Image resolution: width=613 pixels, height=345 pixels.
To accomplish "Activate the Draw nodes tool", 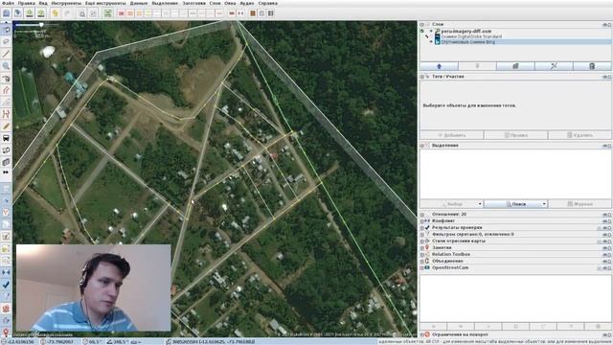I will coord(6,54).
